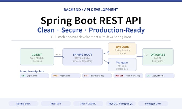This screenshot has width=182, height=109.
Task: Click 'Clean · Secure · Production-Ready' subtitle
Action: 91,30
